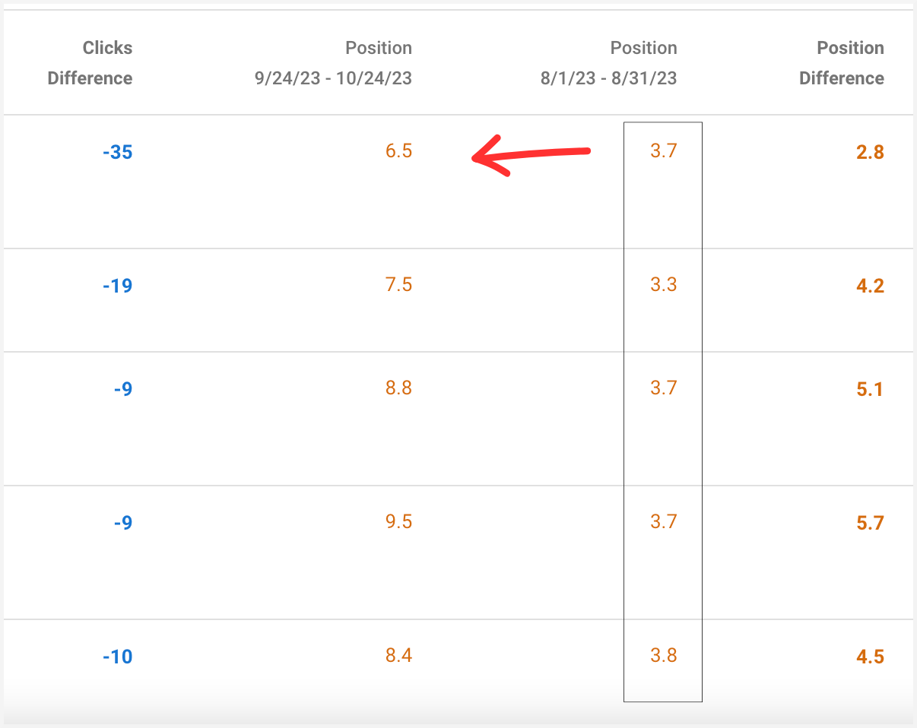The width and height of the screenshot is (917, 728).
Task: Sort by Position Difference column header
Action: tap(842, 63)
